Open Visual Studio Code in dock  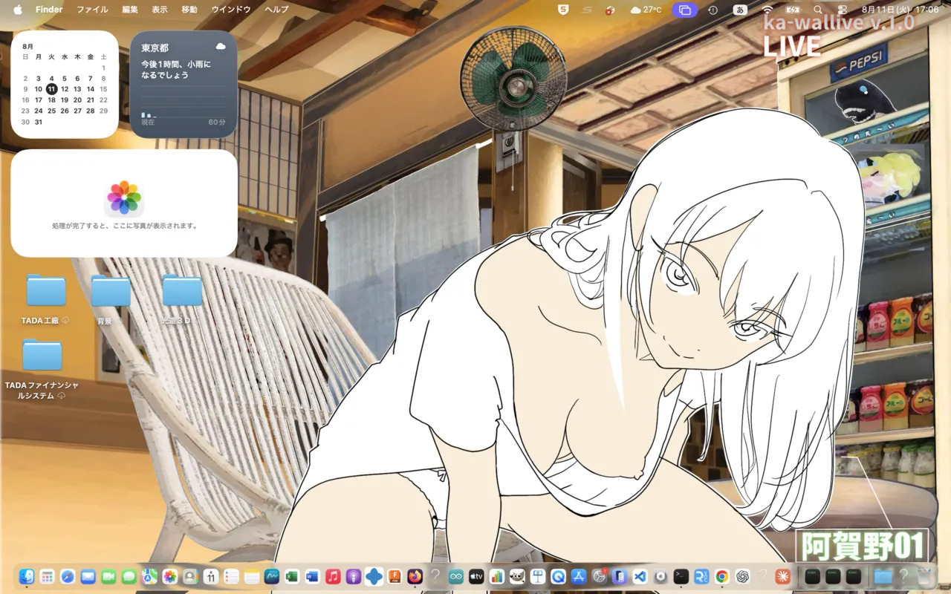pos(640,576)
